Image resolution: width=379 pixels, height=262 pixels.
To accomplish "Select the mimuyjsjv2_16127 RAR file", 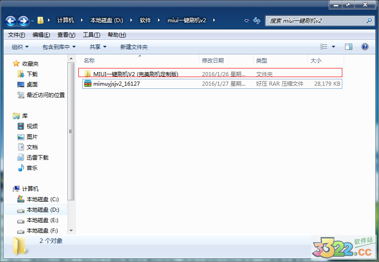I will [x=212, y=84].
